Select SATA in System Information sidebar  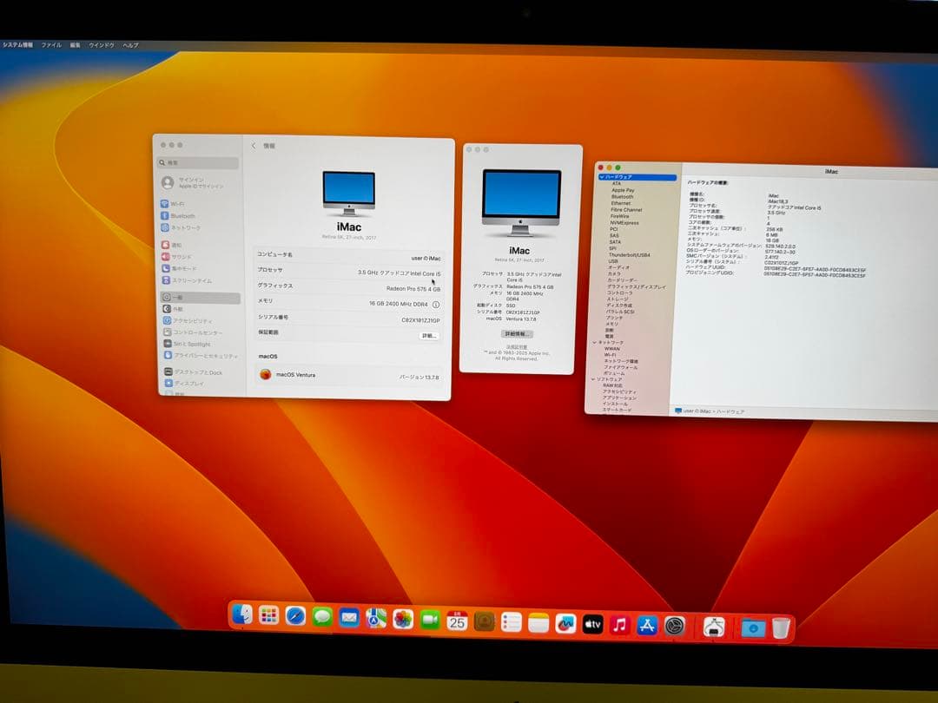[x=615, y=242]
